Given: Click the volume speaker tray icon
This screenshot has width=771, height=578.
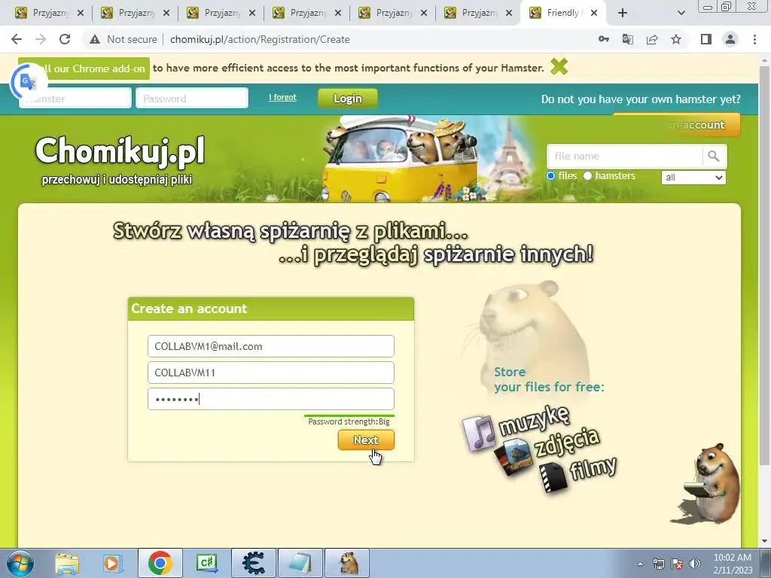Looking at the screenshot, I should tap(695, 564).
